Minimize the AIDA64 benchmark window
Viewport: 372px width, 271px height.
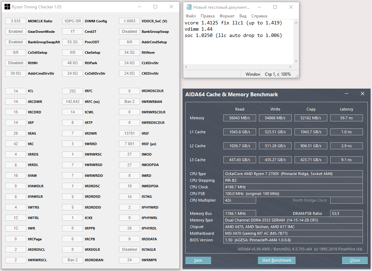point(347,94)
